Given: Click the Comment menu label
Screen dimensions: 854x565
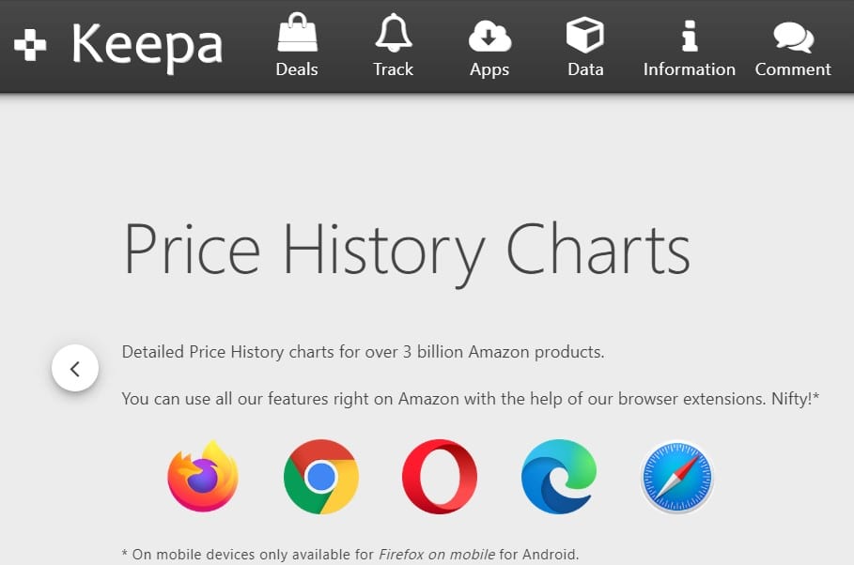Looking at the screenshot, I should pyautogui.click(x=793, y=69).
